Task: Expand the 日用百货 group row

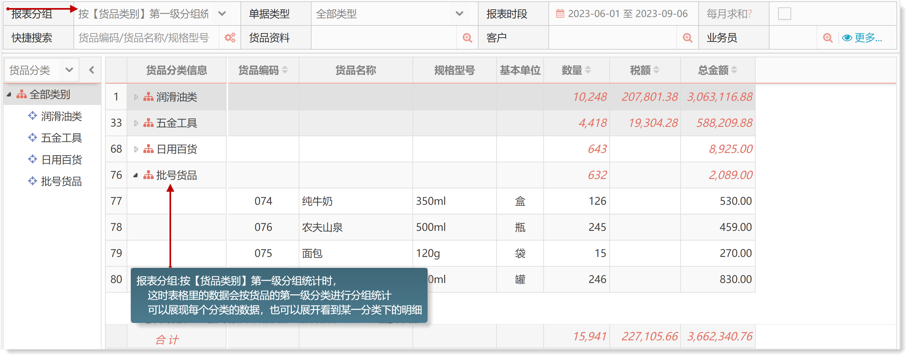Action: [x=136, y=149]
